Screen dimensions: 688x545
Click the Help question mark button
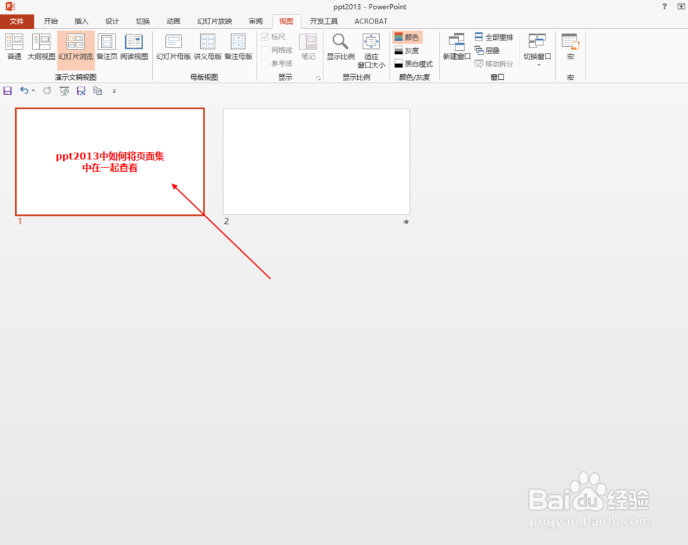pos(665,7)
